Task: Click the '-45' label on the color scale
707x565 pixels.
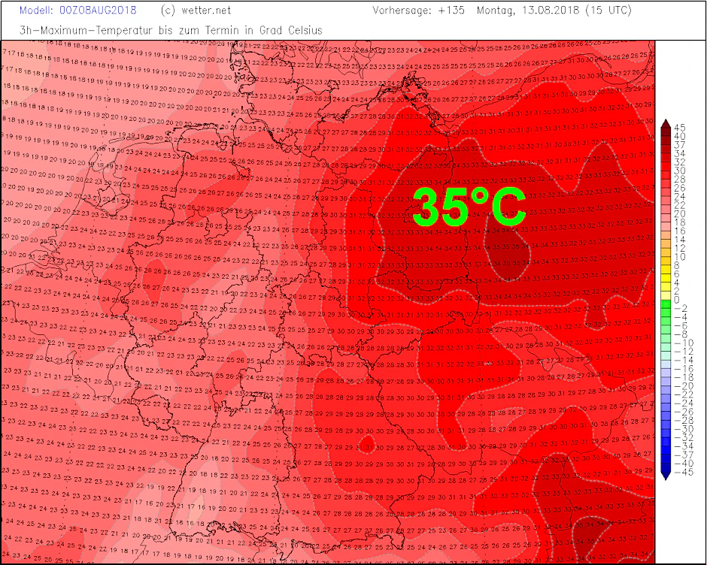Action: [684, 472]
